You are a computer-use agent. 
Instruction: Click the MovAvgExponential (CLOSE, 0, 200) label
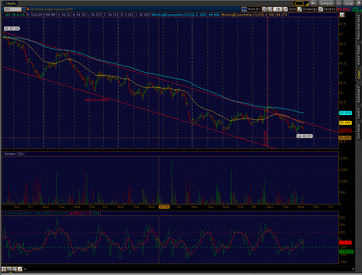[x=179, y=15]
